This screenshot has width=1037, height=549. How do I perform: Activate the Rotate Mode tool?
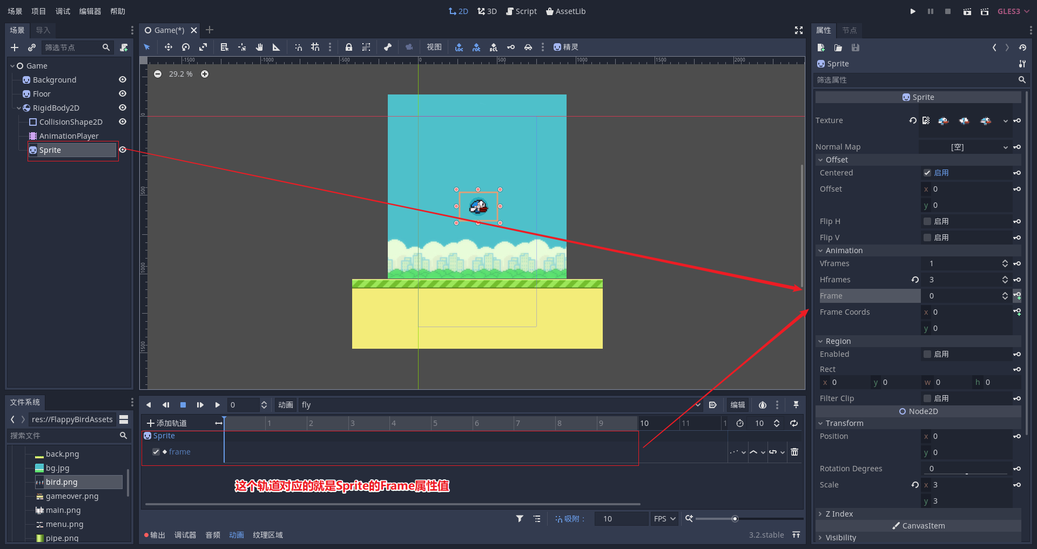pos(186,47)
